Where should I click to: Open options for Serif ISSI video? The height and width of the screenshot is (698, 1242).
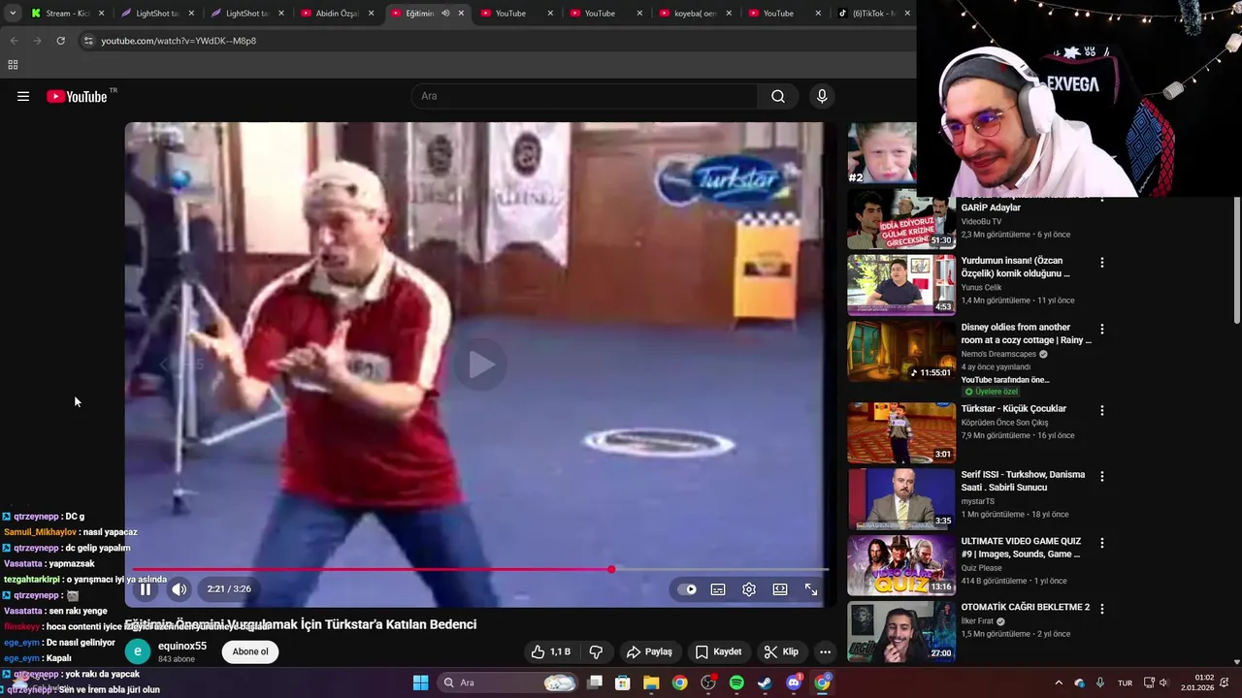point(1102,476)
